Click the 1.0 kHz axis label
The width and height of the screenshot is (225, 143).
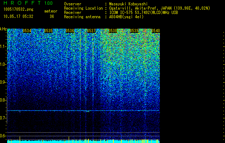pyautogui.click(x=3, y=64)
